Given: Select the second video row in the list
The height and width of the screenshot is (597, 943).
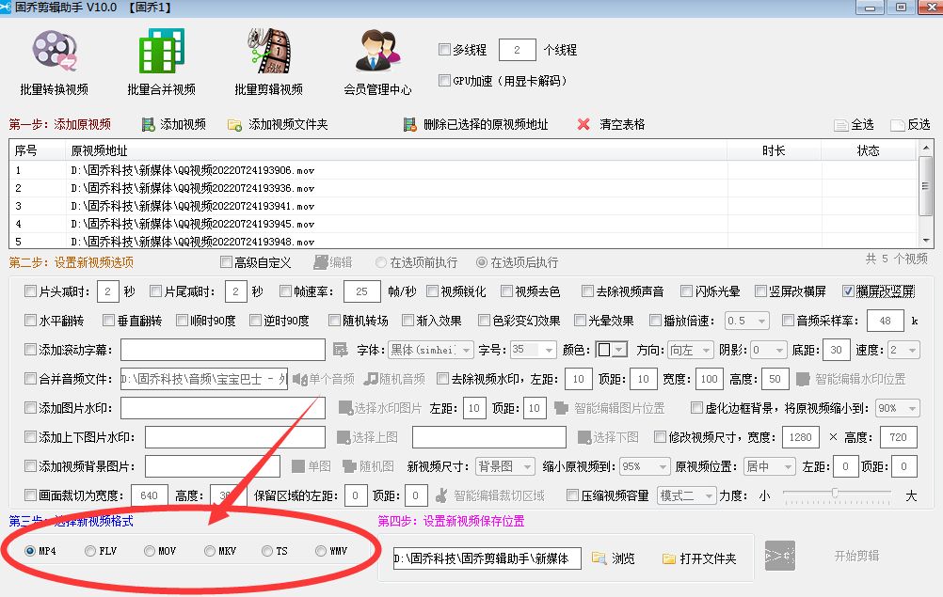Looking at the screenshot, I should (282, 186).
